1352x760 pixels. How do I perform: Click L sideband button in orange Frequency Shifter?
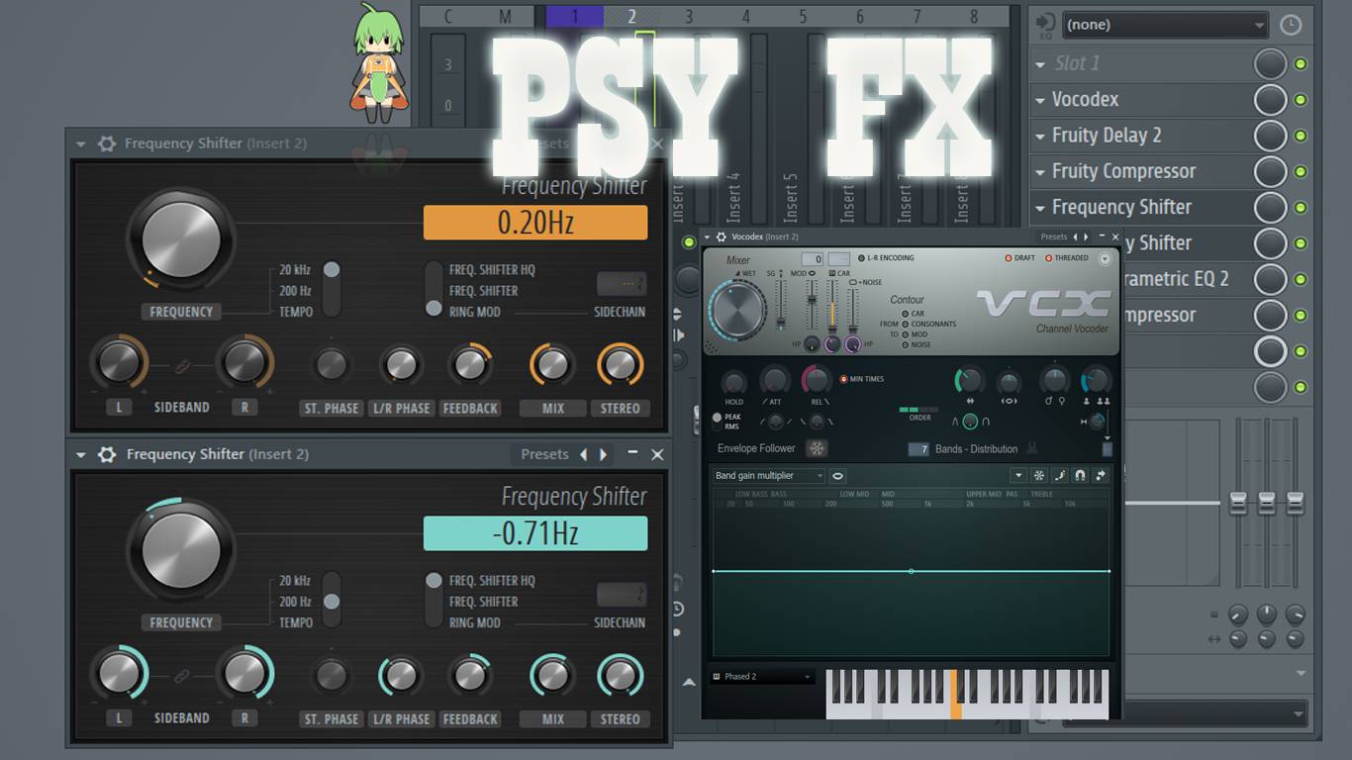coord(119,408)
